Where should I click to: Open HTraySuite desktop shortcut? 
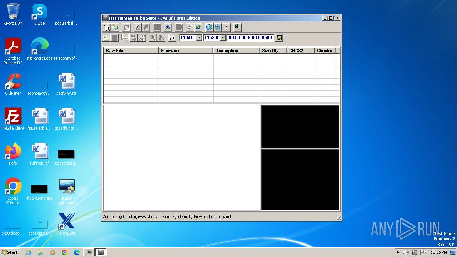click(x=66, y=225)
